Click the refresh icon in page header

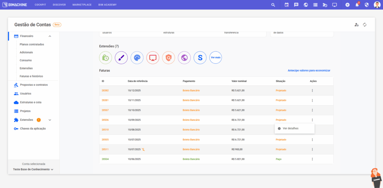tap(365, 25)
